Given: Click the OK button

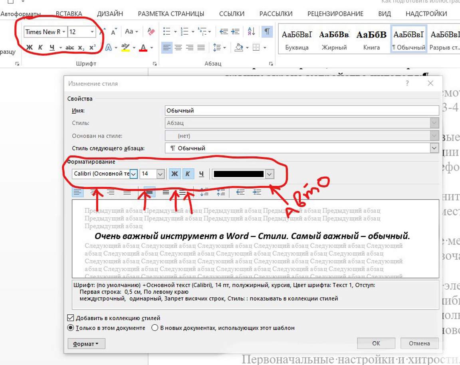Looking at the screenshot, I should 376,343.
